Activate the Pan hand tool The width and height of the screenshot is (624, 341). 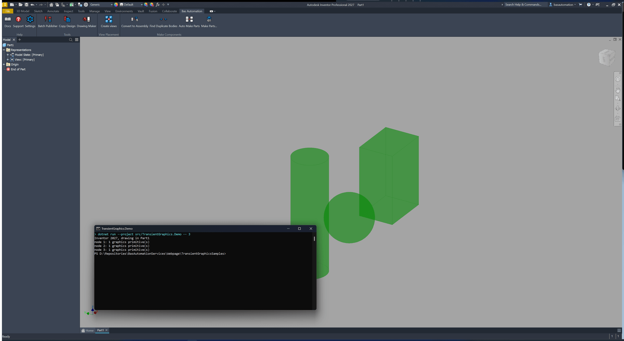coord(618,90)
